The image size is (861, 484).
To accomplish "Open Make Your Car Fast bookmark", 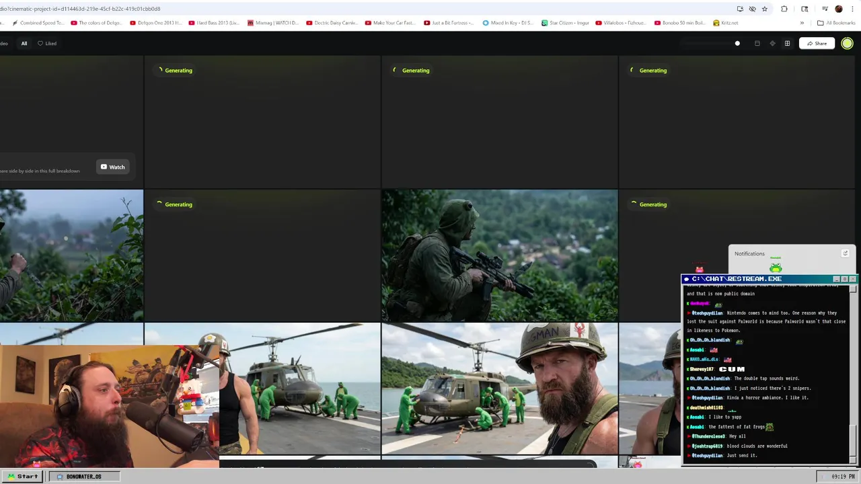I will click(391, 23).
